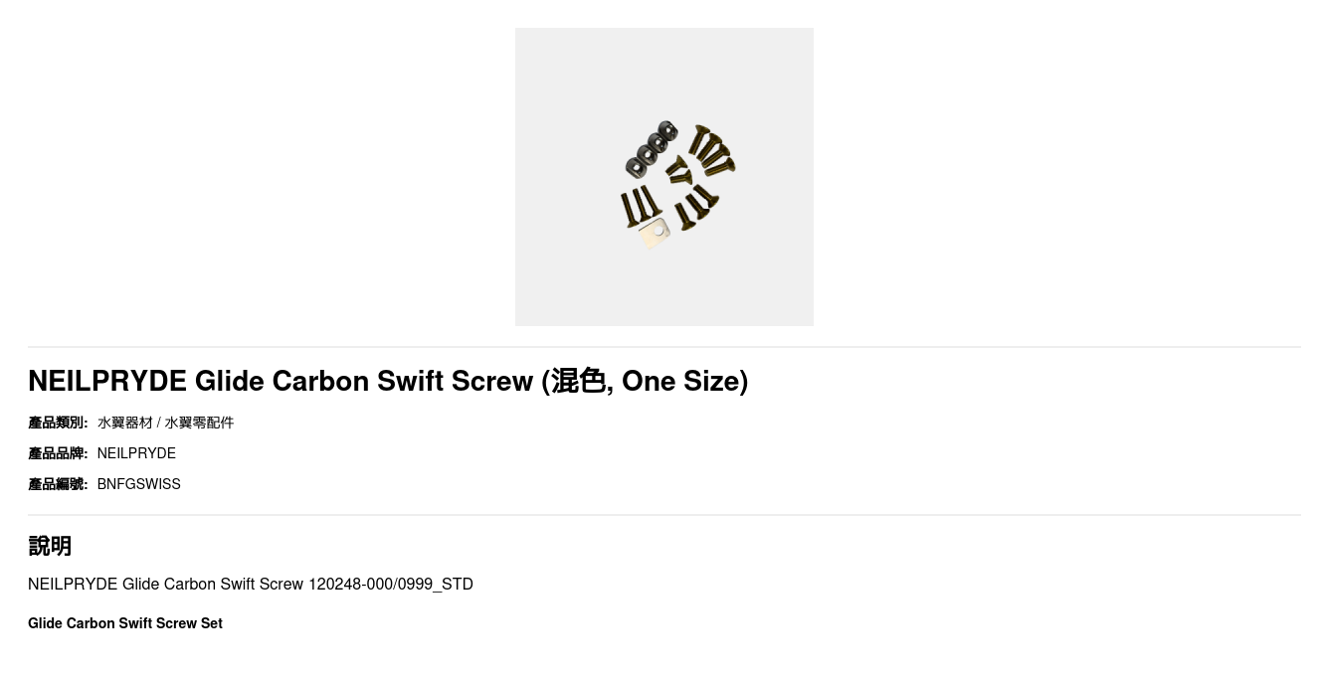
Task: Click the NEILPRYDE brand value
Action: coord(136,453)
